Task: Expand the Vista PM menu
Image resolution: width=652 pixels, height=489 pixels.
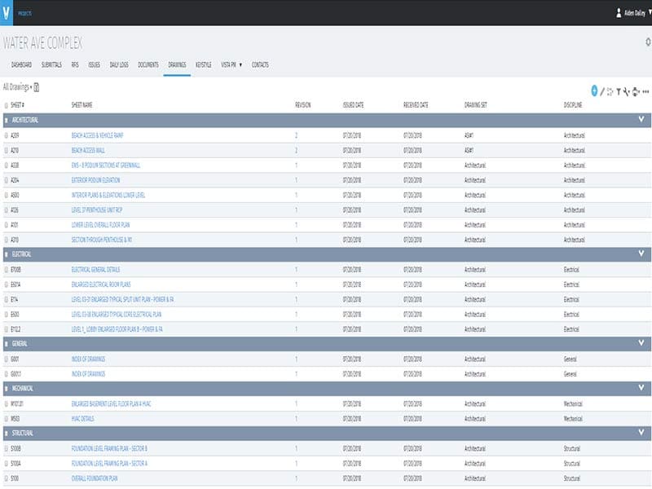Action: (231, 64)
